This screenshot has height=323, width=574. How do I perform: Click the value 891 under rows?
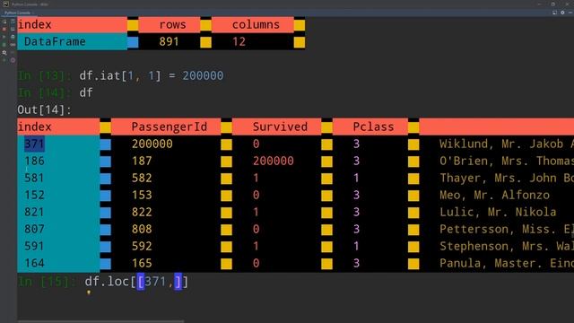pyautogui.click(x=169, y=41)
